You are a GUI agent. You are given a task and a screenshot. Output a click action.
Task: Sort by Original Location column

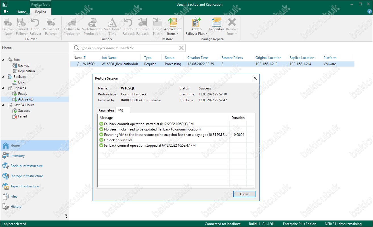268,58
